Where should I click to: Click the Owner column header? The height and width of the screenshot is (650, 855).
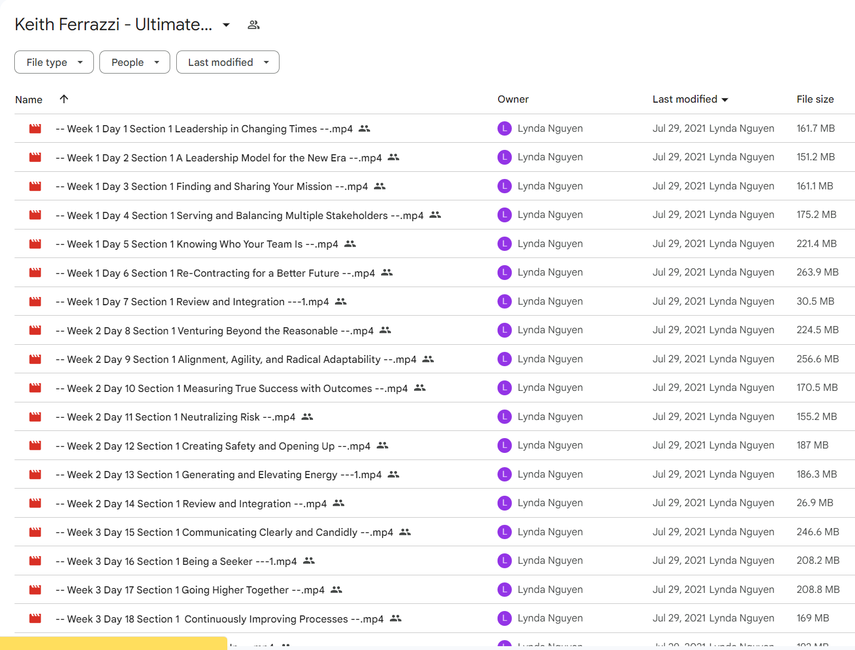click(513, 99)
